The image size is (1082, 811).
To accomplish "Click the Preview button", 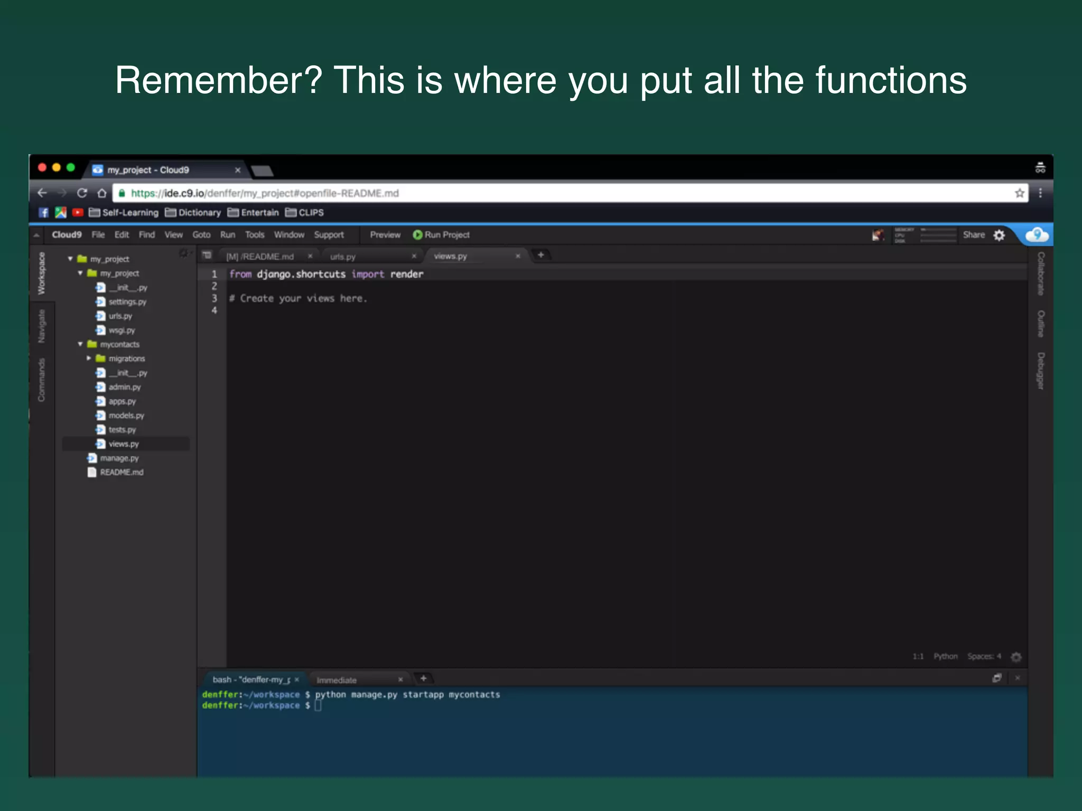I will tap(385, 235).
